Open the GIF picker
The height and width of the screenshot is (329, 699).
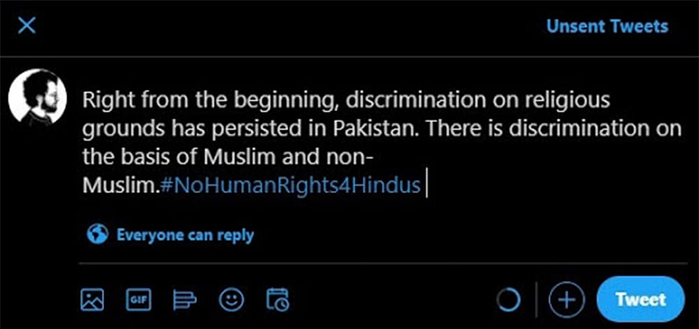(x=138, y=300)
